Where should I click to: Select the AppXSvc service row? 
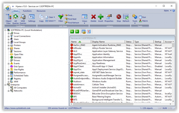(121, 69)
